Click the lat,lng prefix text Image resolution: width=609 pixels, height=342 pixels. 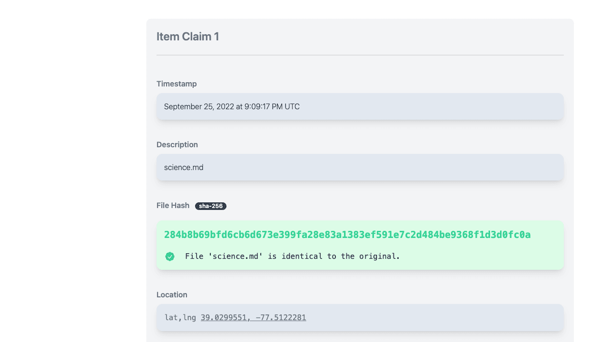point(180,317)
